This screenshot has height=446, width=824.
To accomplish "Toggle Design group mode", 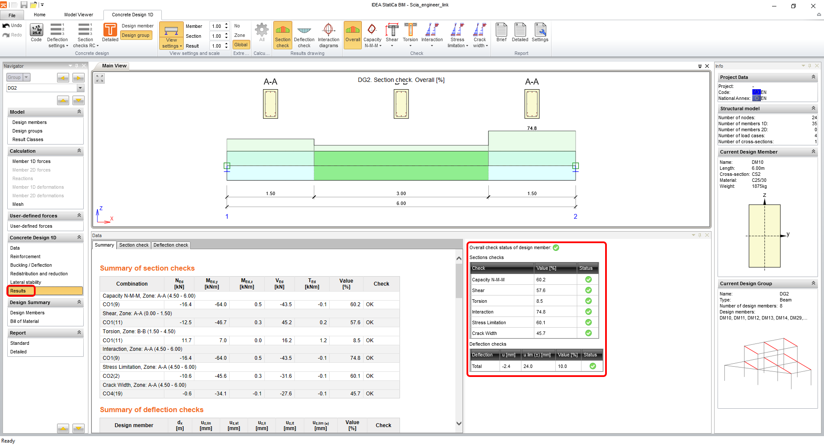I will (x=136, y=36).
